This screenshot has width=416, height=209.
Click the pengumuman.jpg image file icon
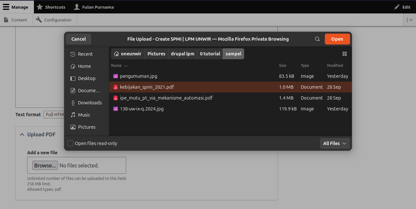point(116,76)
